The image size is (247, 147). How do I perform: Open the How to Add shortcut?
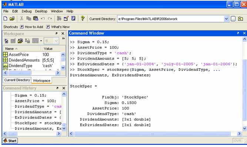(31, 27)
